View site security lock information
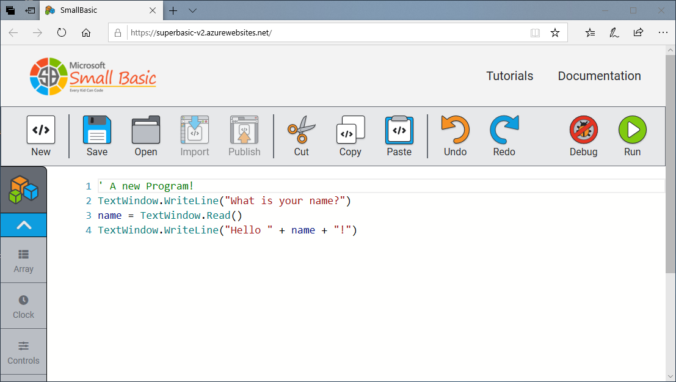The width and height of the screenshot is (676, 382). [118, 33]
